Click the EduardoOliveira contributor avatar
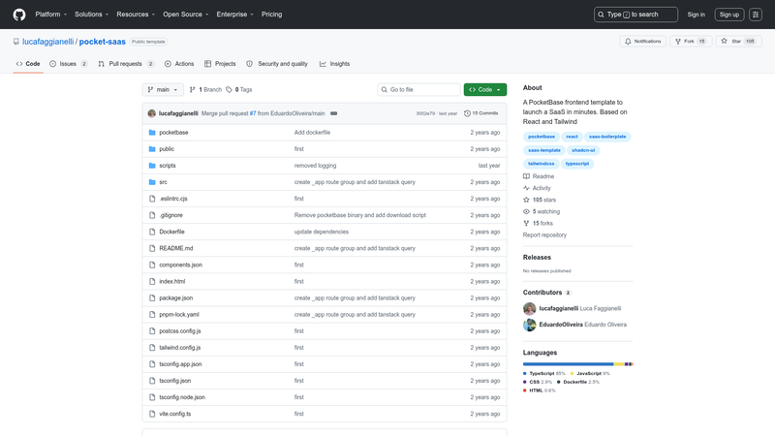775x436 pixels. pos(529,325)
